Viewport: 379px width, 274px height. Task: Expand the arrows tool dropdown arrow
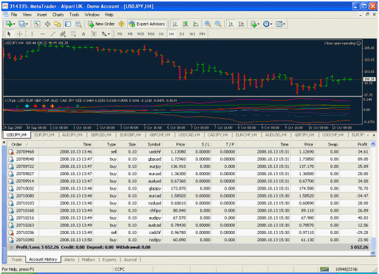pos(109,34)
